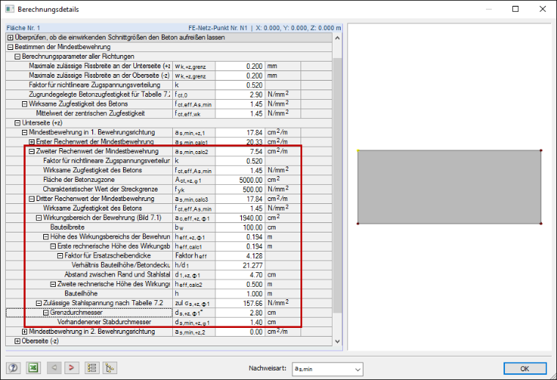Select 'Maximale zulässige Rissbreite an der Unterseite' row
Viewport: 557px width, 380px height.
click(x=169, y=66)
